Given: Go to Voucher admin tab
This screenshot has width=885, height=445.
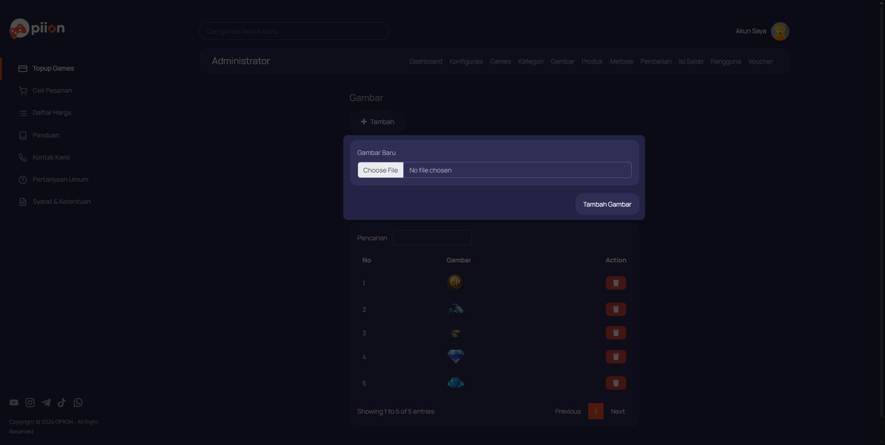Looking at the screenshot, I should coord(760,61).
